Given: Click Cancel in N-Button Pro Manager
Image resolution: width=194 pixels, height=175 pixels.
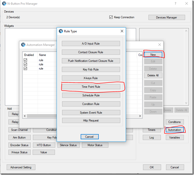Looking at the screenshot, I should (175, 167).
